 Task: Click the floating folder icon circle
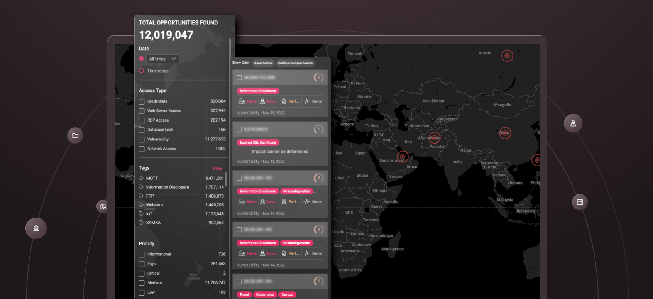(x=75, y=136)
